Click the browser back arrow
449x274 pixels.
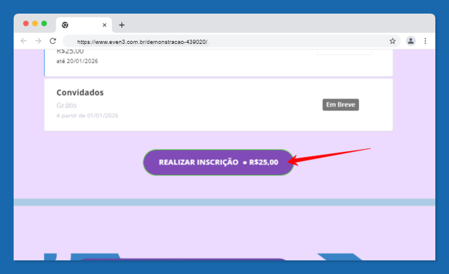(24, 41)
